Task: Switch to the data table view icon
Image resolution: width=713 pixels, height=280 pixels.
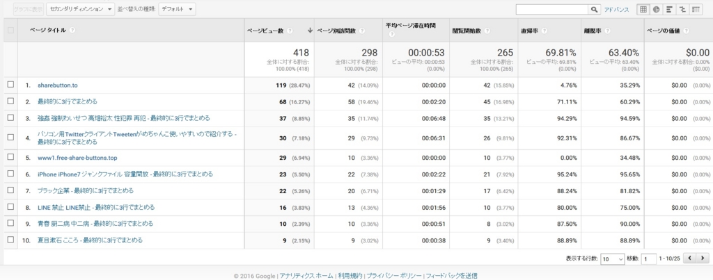Action: [x=643, y=9]
